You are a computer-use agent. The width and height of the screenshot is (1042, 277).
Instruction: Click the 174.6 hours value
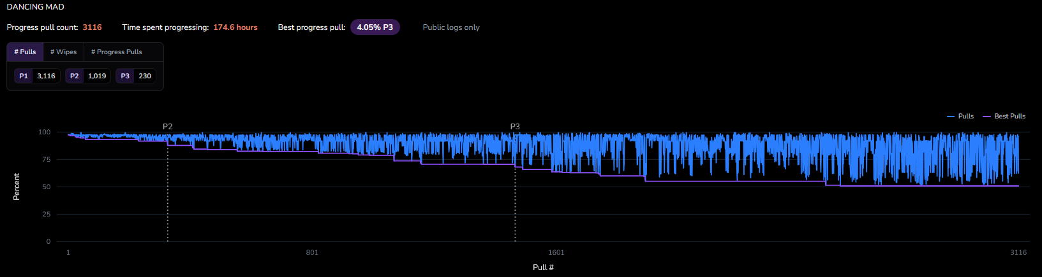click(235, 27)
